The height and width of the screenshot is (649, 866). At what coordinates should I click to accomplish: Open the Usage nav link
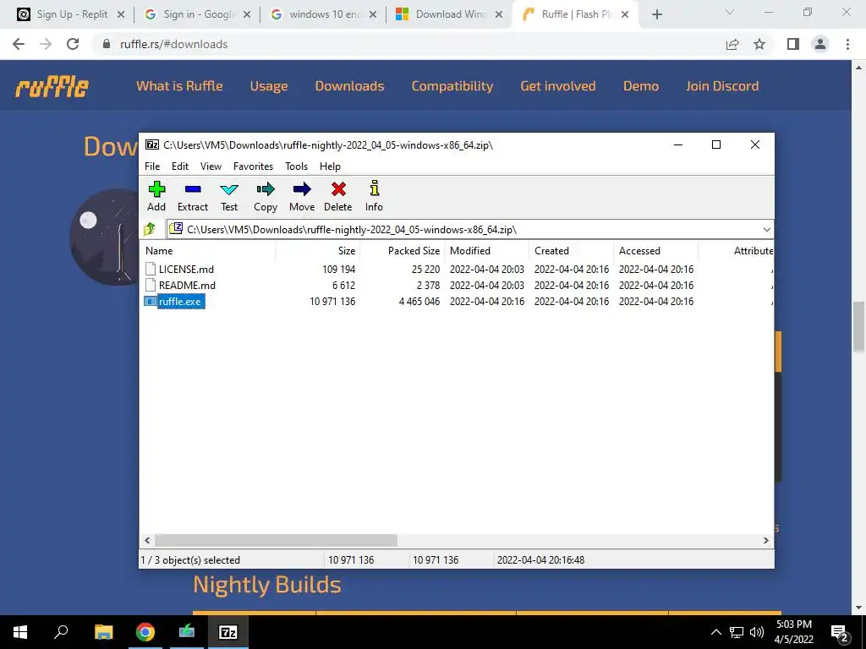click(x=269, y=86)
